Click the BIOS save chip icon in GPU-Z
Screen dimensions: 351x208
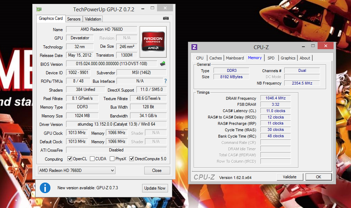pos(163,64)
